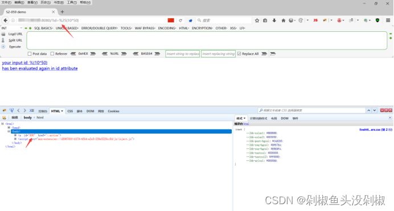Open the XSS dropdown menu
394x211 pixels.
point(233,28)
